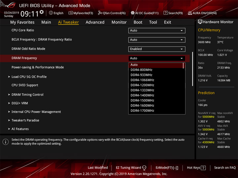
Task: Switch to the Main tab
Action: point(46,22)
